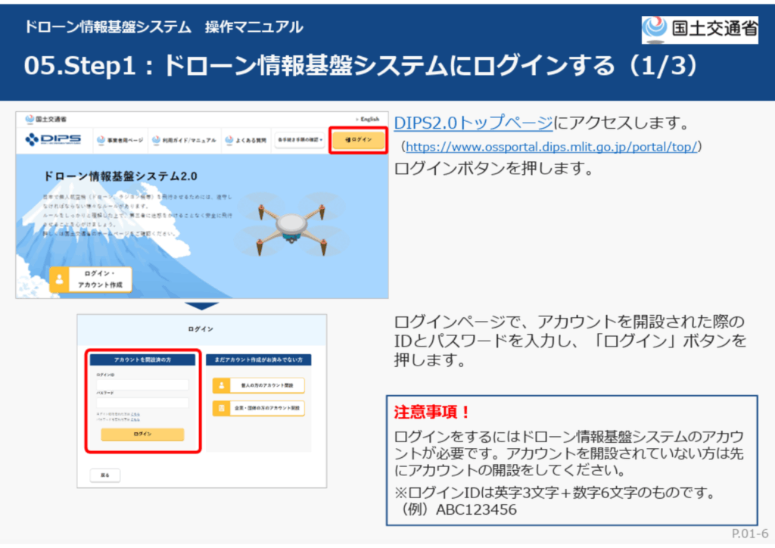
Task: Click the yellow person icon beside ログイン・アカウント作成
Action: [x=59, y=279]
